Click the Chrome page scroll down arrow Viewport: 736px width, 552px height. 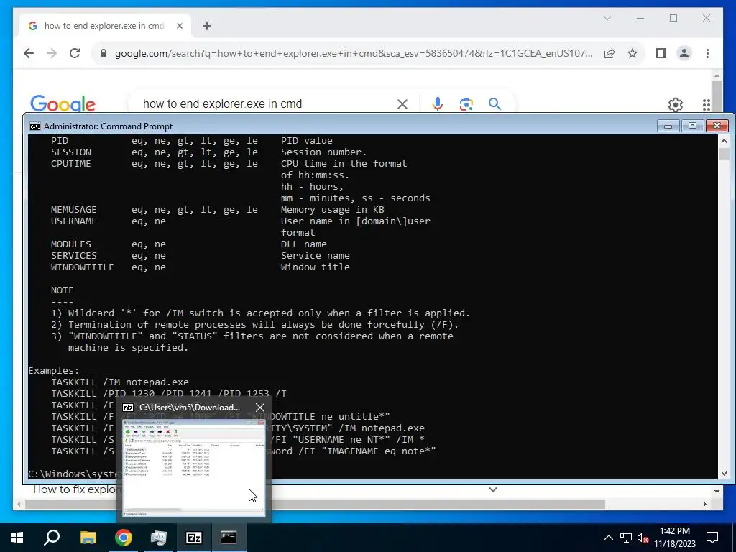click(x=717, y=492)
